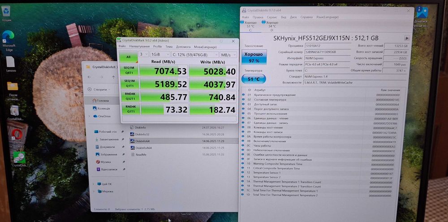This screenshot has height=222, width=448.
Task: Click the Прошивка firmware field 51010A12
Action: pos(327,46)
